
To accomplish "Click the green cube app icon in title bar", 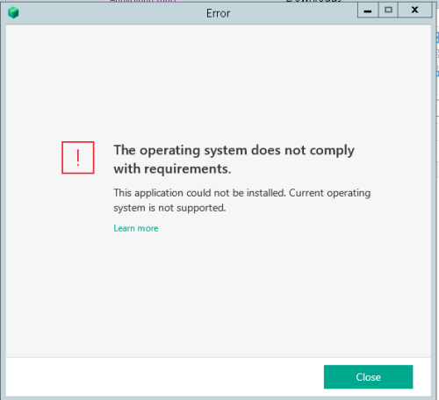I will click(13, 12).
